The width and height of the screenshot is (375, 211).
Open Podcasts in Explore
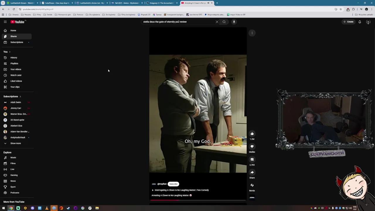16,193
